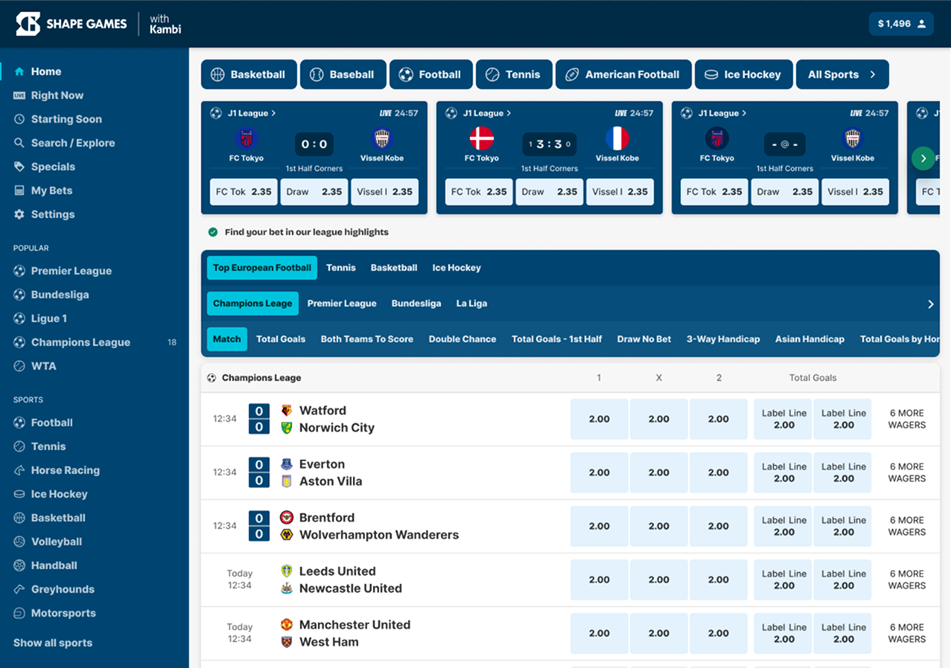Click the Watford team crest
The image size is (951, 668).
pos(287,411)
